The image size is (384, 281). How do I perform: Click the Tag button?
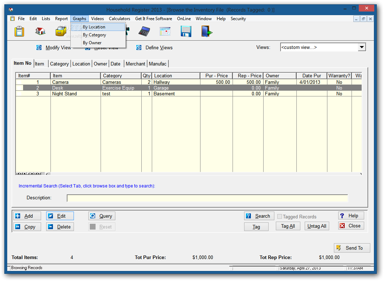coord(256,227)
